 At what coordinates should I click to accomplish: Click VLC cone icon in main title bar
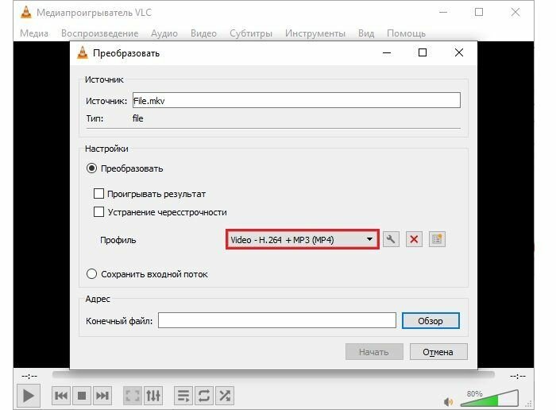click(26, 12)
